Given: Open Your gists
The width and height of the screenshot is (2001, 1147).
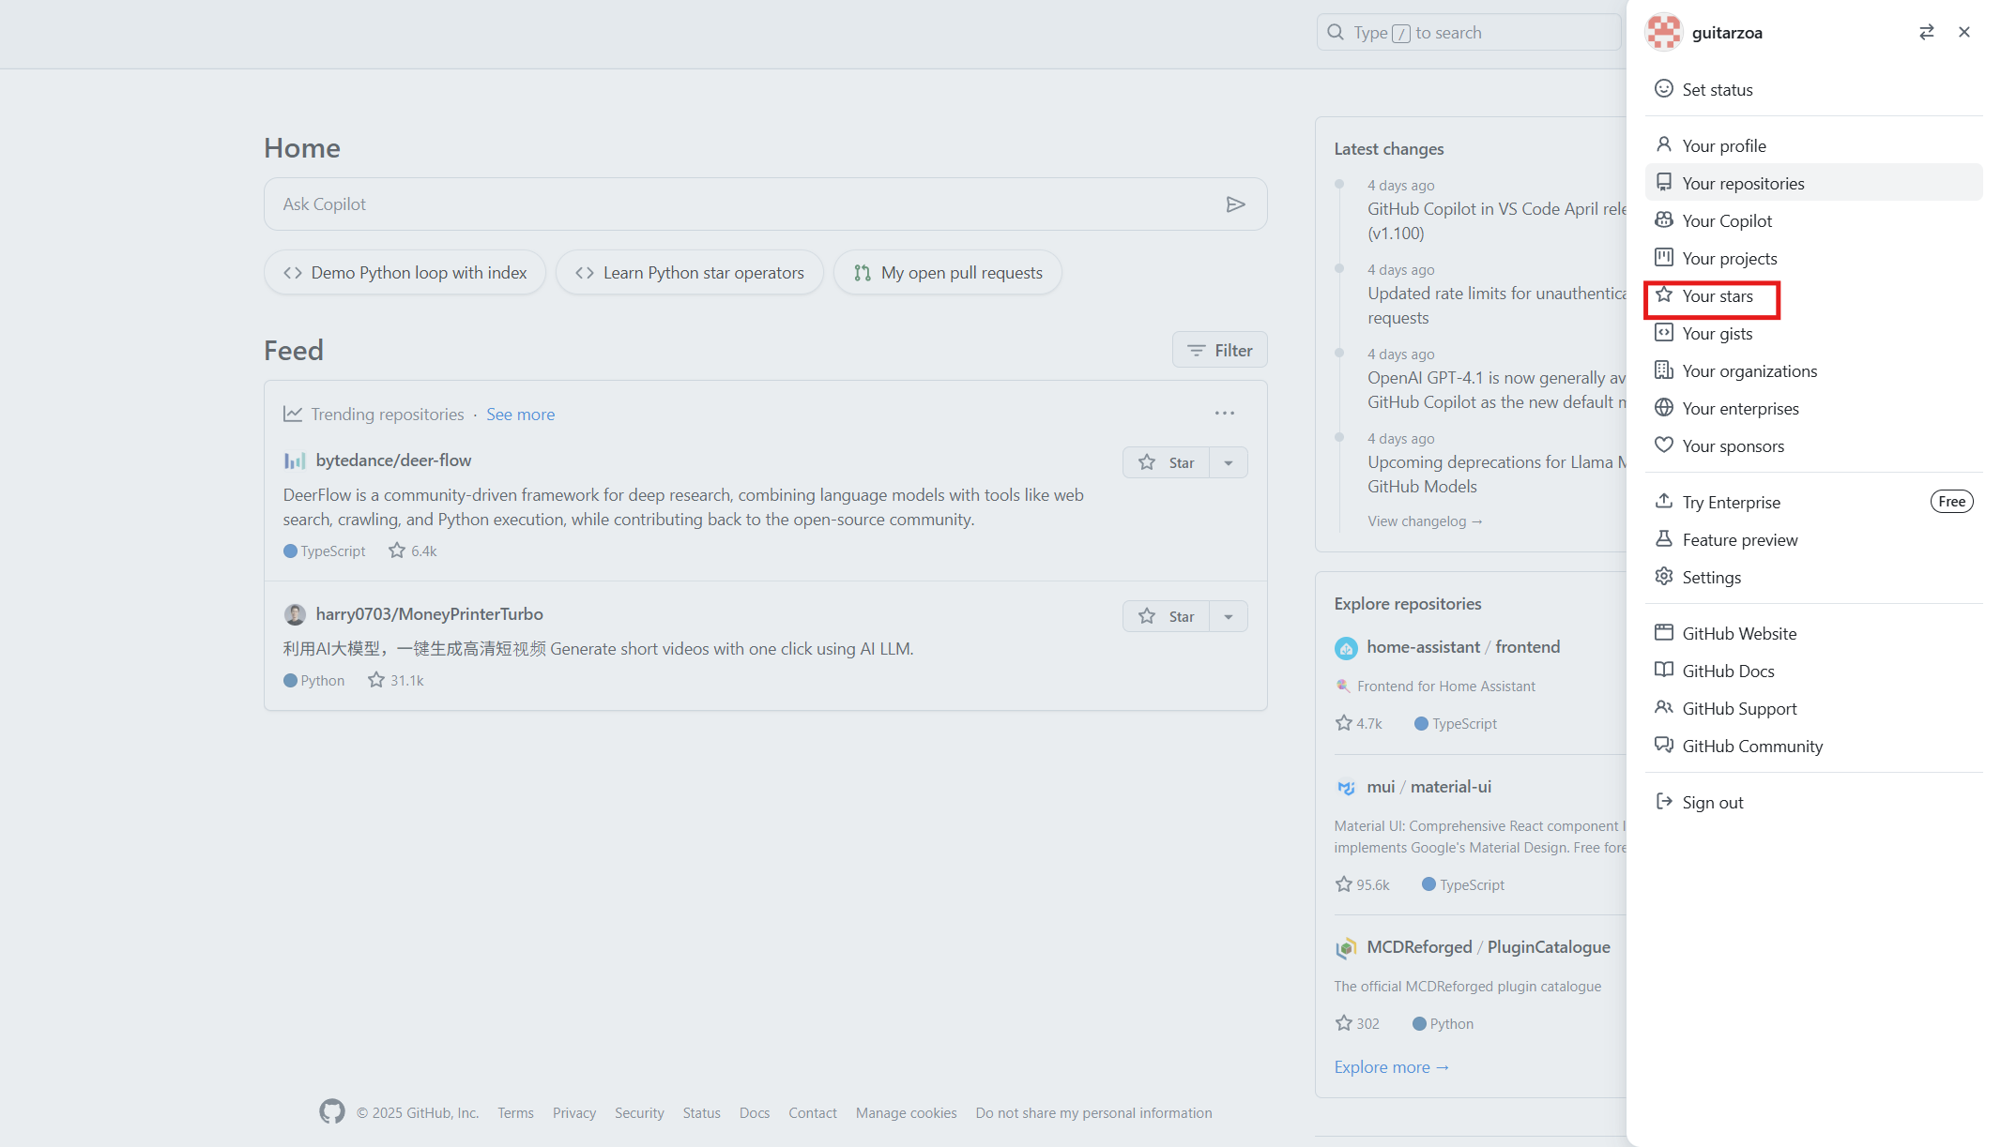Looking at the screenshot, I should [1813, 333].
